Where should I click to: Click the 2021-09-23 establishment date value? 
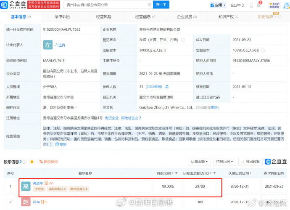coord(242,40)
